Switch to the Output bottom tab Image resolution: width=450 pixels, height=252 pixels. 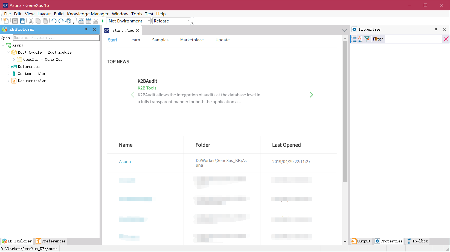click(x=361, y=241)
